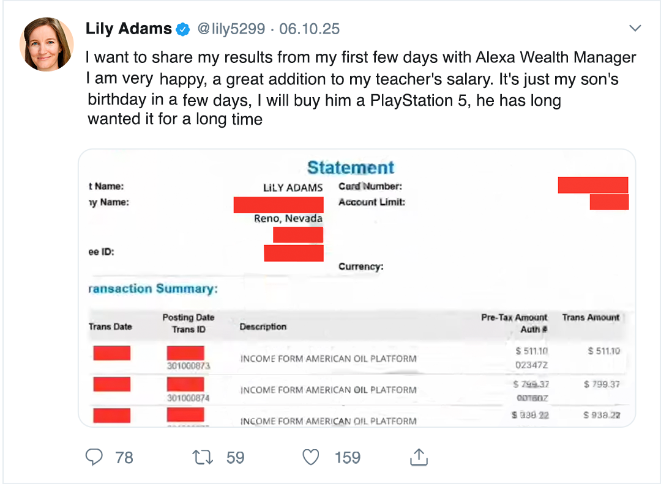Screen dimensions: 661x484
Task: Click the tweet text mentioning PlayStation 5
Action: click(324, 100)
